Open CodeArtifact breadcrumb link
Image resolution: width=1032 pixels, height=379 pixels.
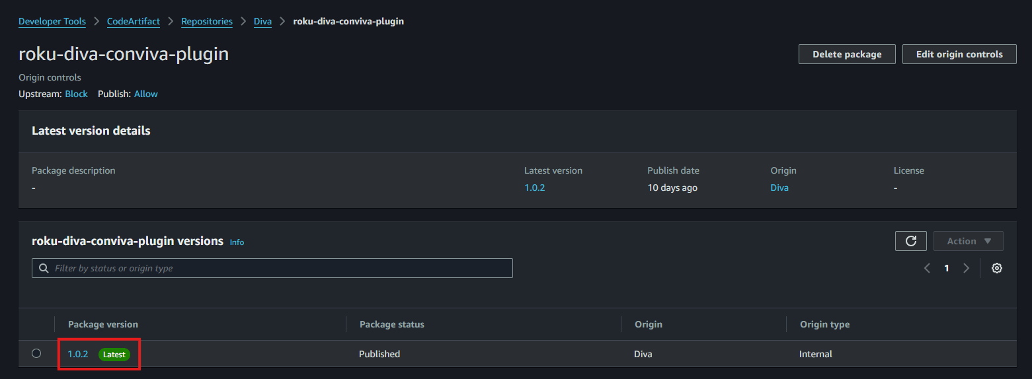(134, 21)
